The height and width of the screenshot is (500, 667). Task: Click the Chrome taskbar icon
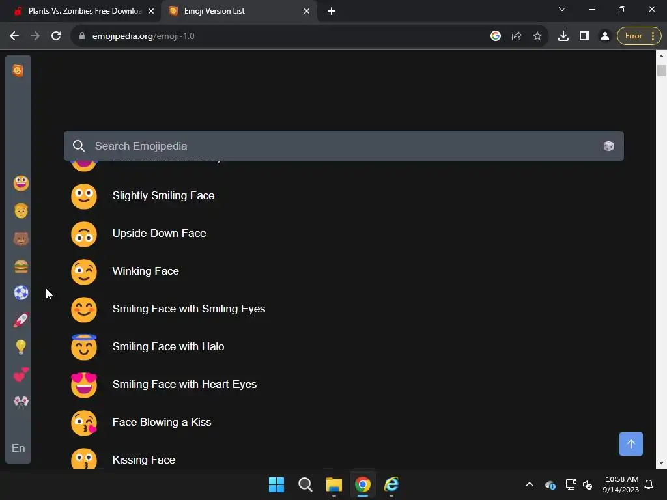pos(363,484)
